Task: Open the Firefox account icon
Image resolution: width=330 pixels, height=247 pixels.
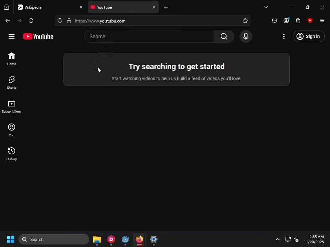Action: 286,20
